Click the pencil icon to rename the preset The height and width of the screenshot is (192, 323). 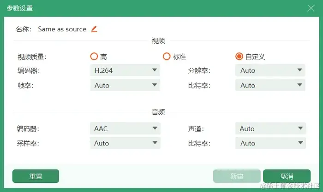pyautogui.click(x=94, y=29)
